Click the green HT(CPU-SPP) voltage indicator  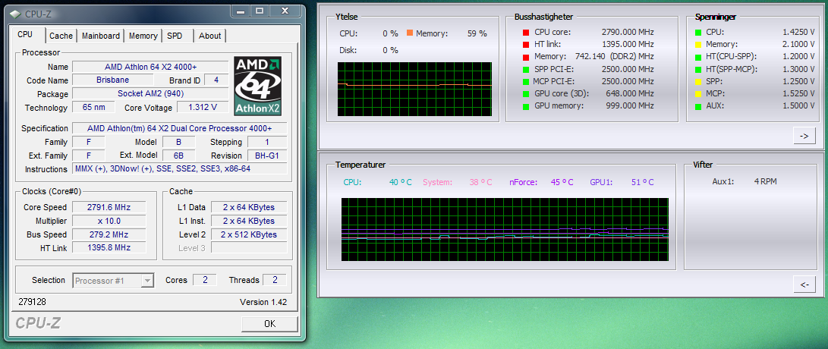tap(698, 56)
